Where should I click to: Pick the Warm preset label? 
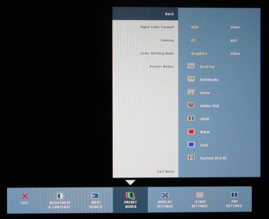point(205,132)
